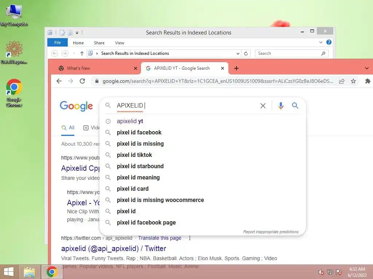Reload the Google search page
This screenshot has width=373, height=279.
[82, 81]
